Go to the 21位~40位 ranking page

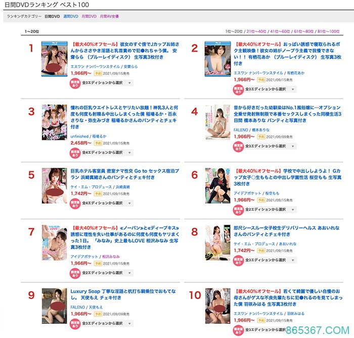coord(256,31)
